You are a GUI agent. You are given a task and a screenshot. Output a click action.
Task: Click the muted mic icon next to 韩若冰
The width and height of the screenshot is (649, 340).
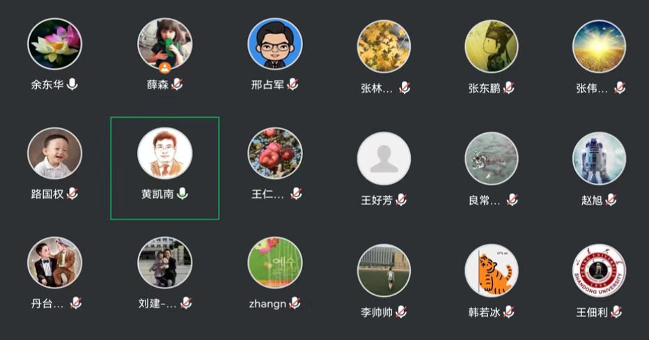tap(509, 312)
